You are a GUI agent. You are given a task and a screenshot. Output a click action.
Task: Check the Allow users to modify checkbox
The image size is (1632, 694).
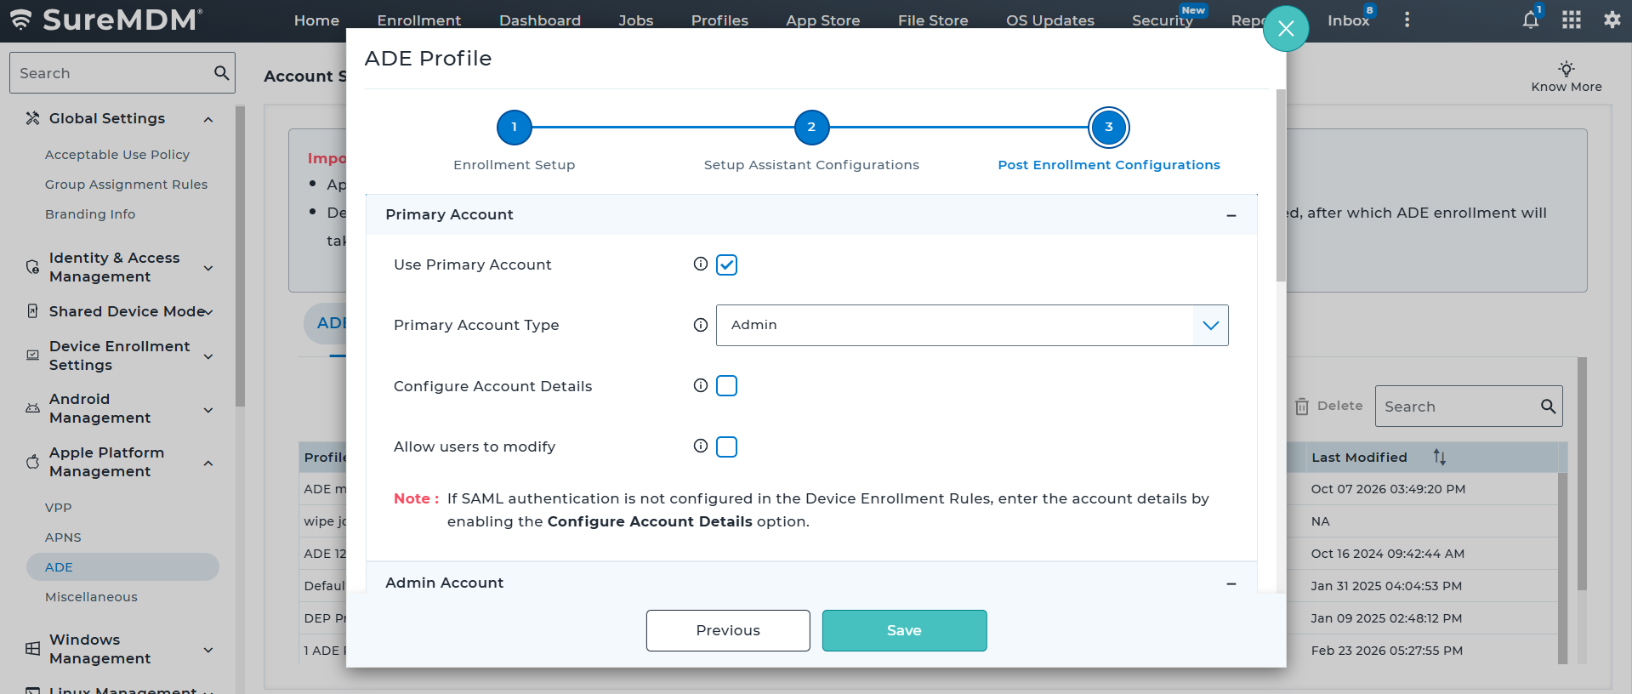[727, 447]
